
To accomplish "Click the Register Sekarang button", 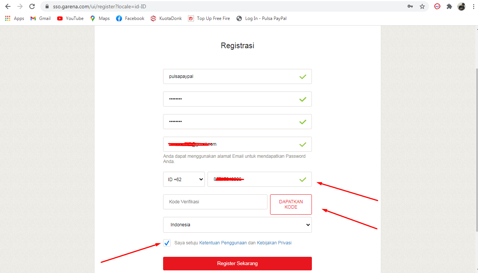I will point(237,264).
